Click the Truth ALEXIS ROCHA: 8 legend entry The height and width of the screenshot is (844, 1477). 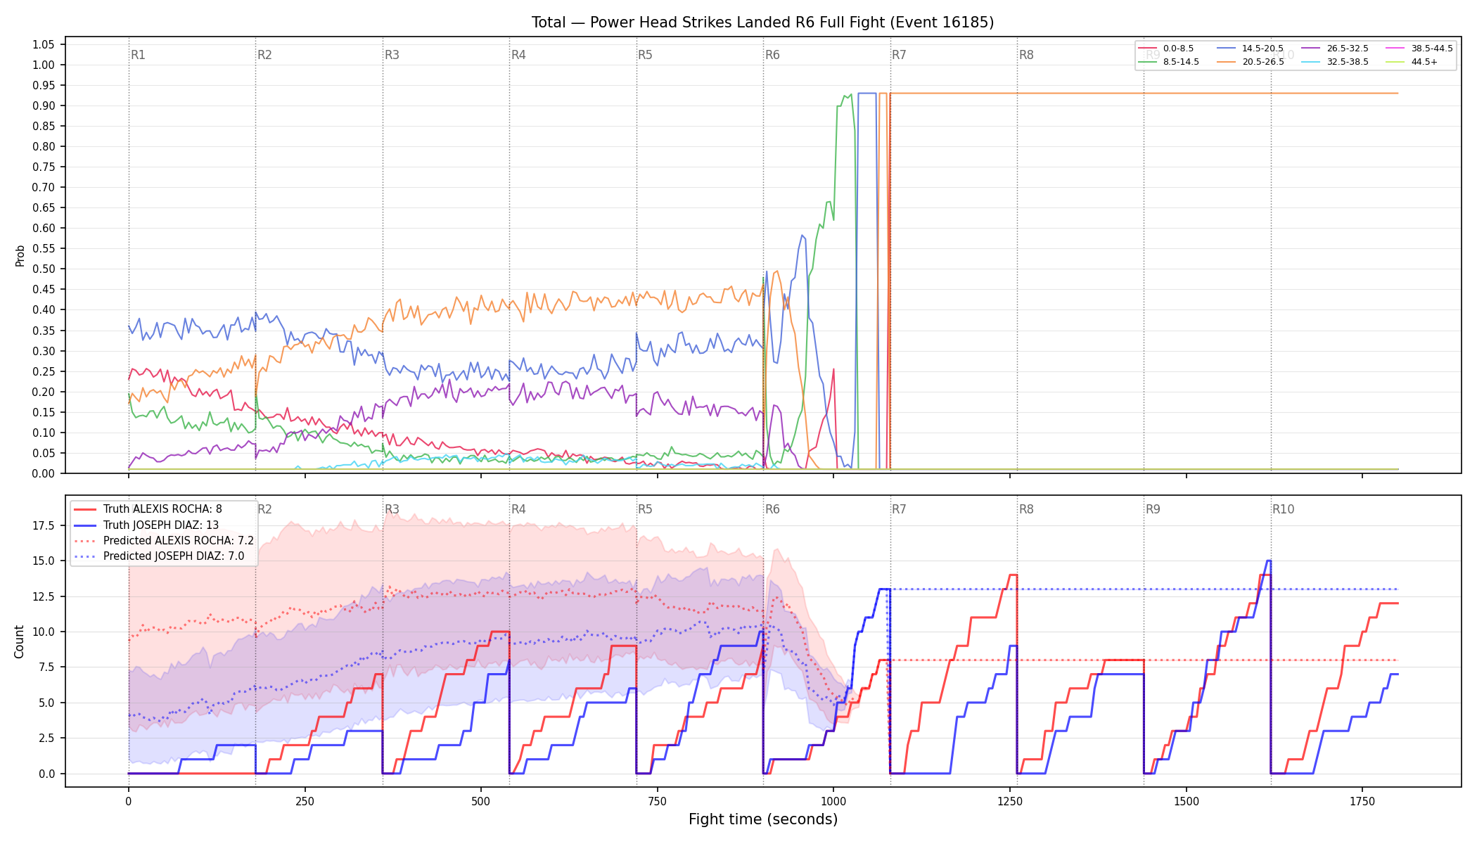click(148, 509)
